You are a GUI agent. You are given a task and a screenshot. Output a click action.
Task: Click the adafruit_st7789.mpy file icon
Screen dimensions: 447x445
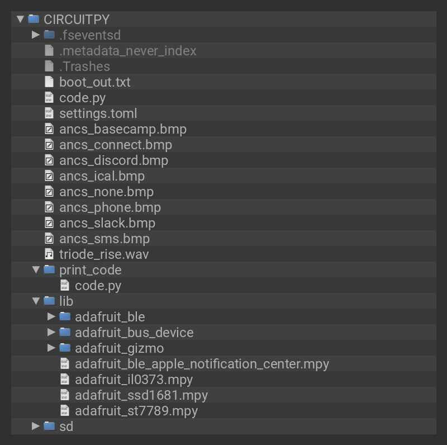click(65, 411)
